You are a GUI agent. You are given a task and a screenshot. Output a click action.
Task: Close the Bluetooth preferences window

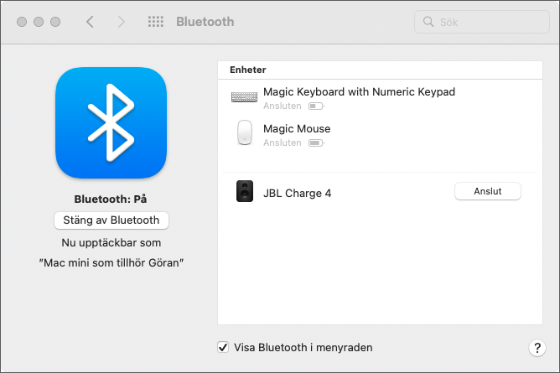pos(22,22)
